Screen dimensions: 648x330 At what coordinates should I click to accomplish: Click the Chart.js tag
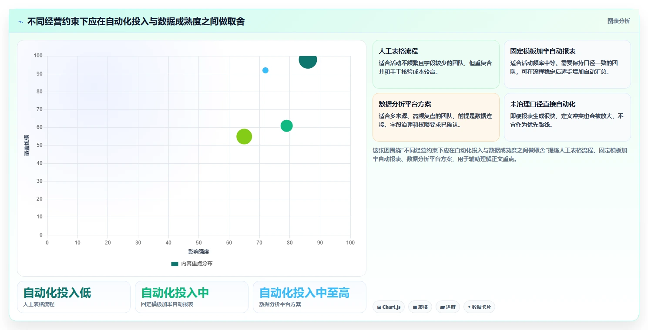389,307
